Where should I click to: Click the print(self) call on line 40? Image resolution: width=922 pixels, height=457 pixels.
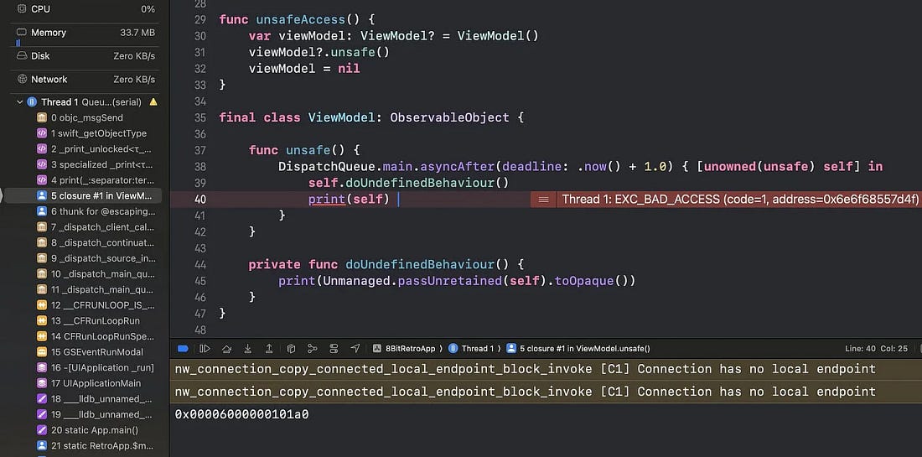click(x=350, y=200)
